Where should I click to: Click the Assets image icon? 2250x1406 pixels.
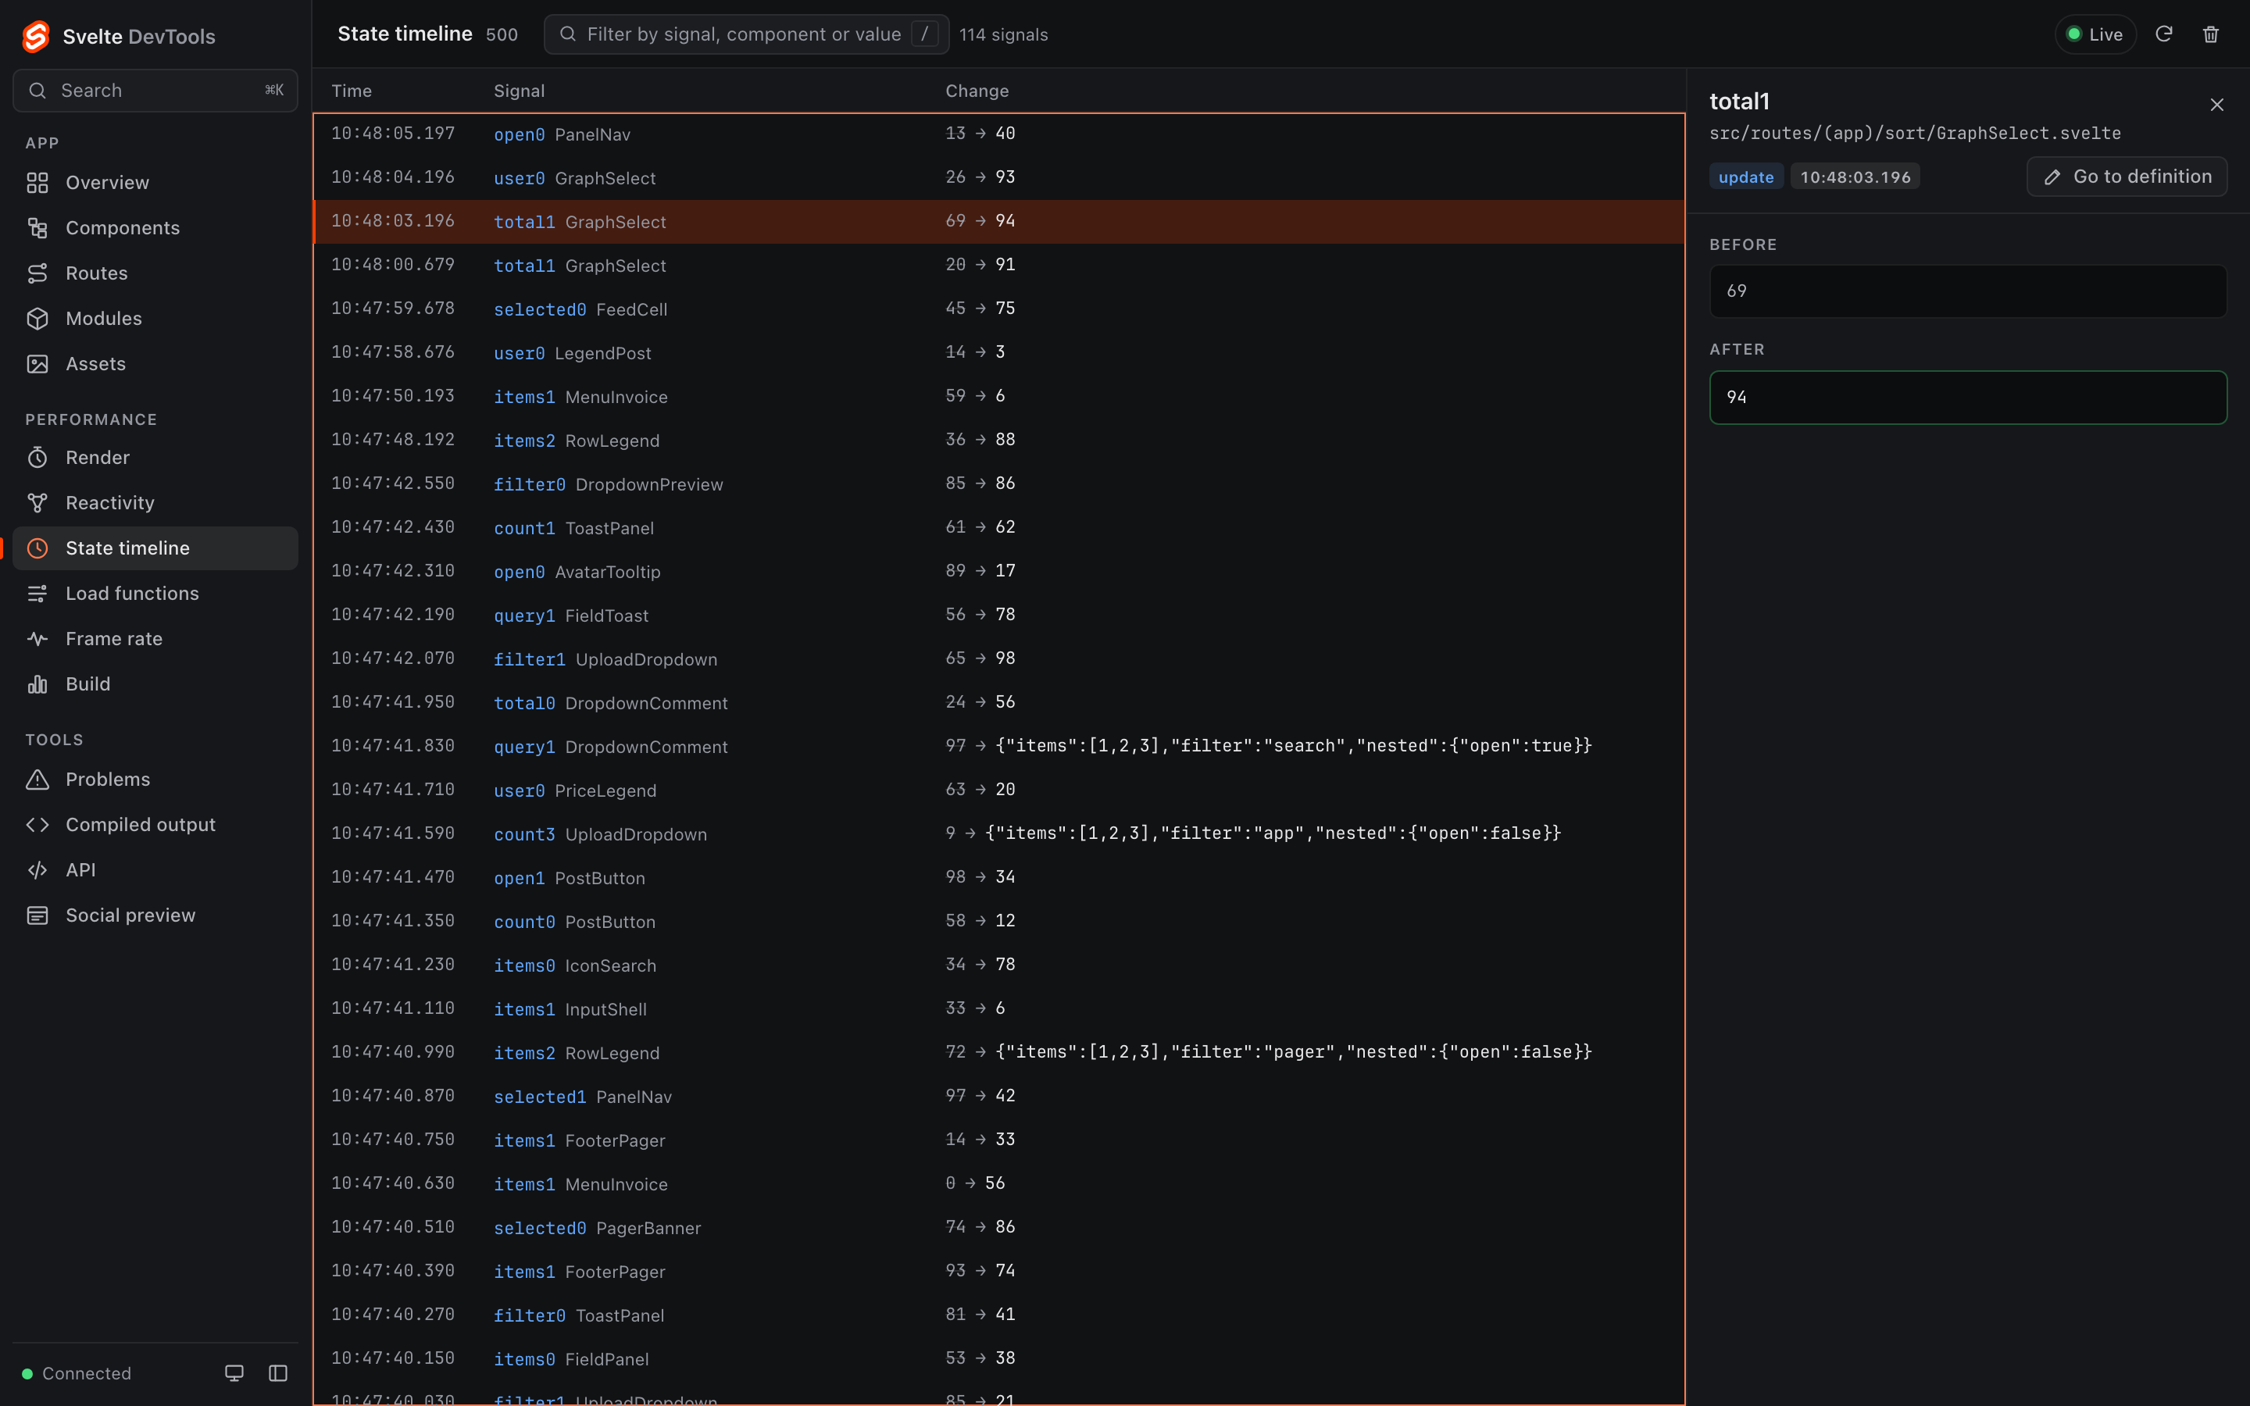[x=37, y=363]
